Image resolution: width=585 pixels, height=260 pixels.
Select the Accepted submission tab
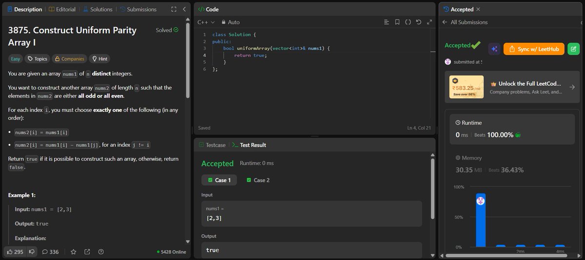pyautogui.click(x=458, y=9)
